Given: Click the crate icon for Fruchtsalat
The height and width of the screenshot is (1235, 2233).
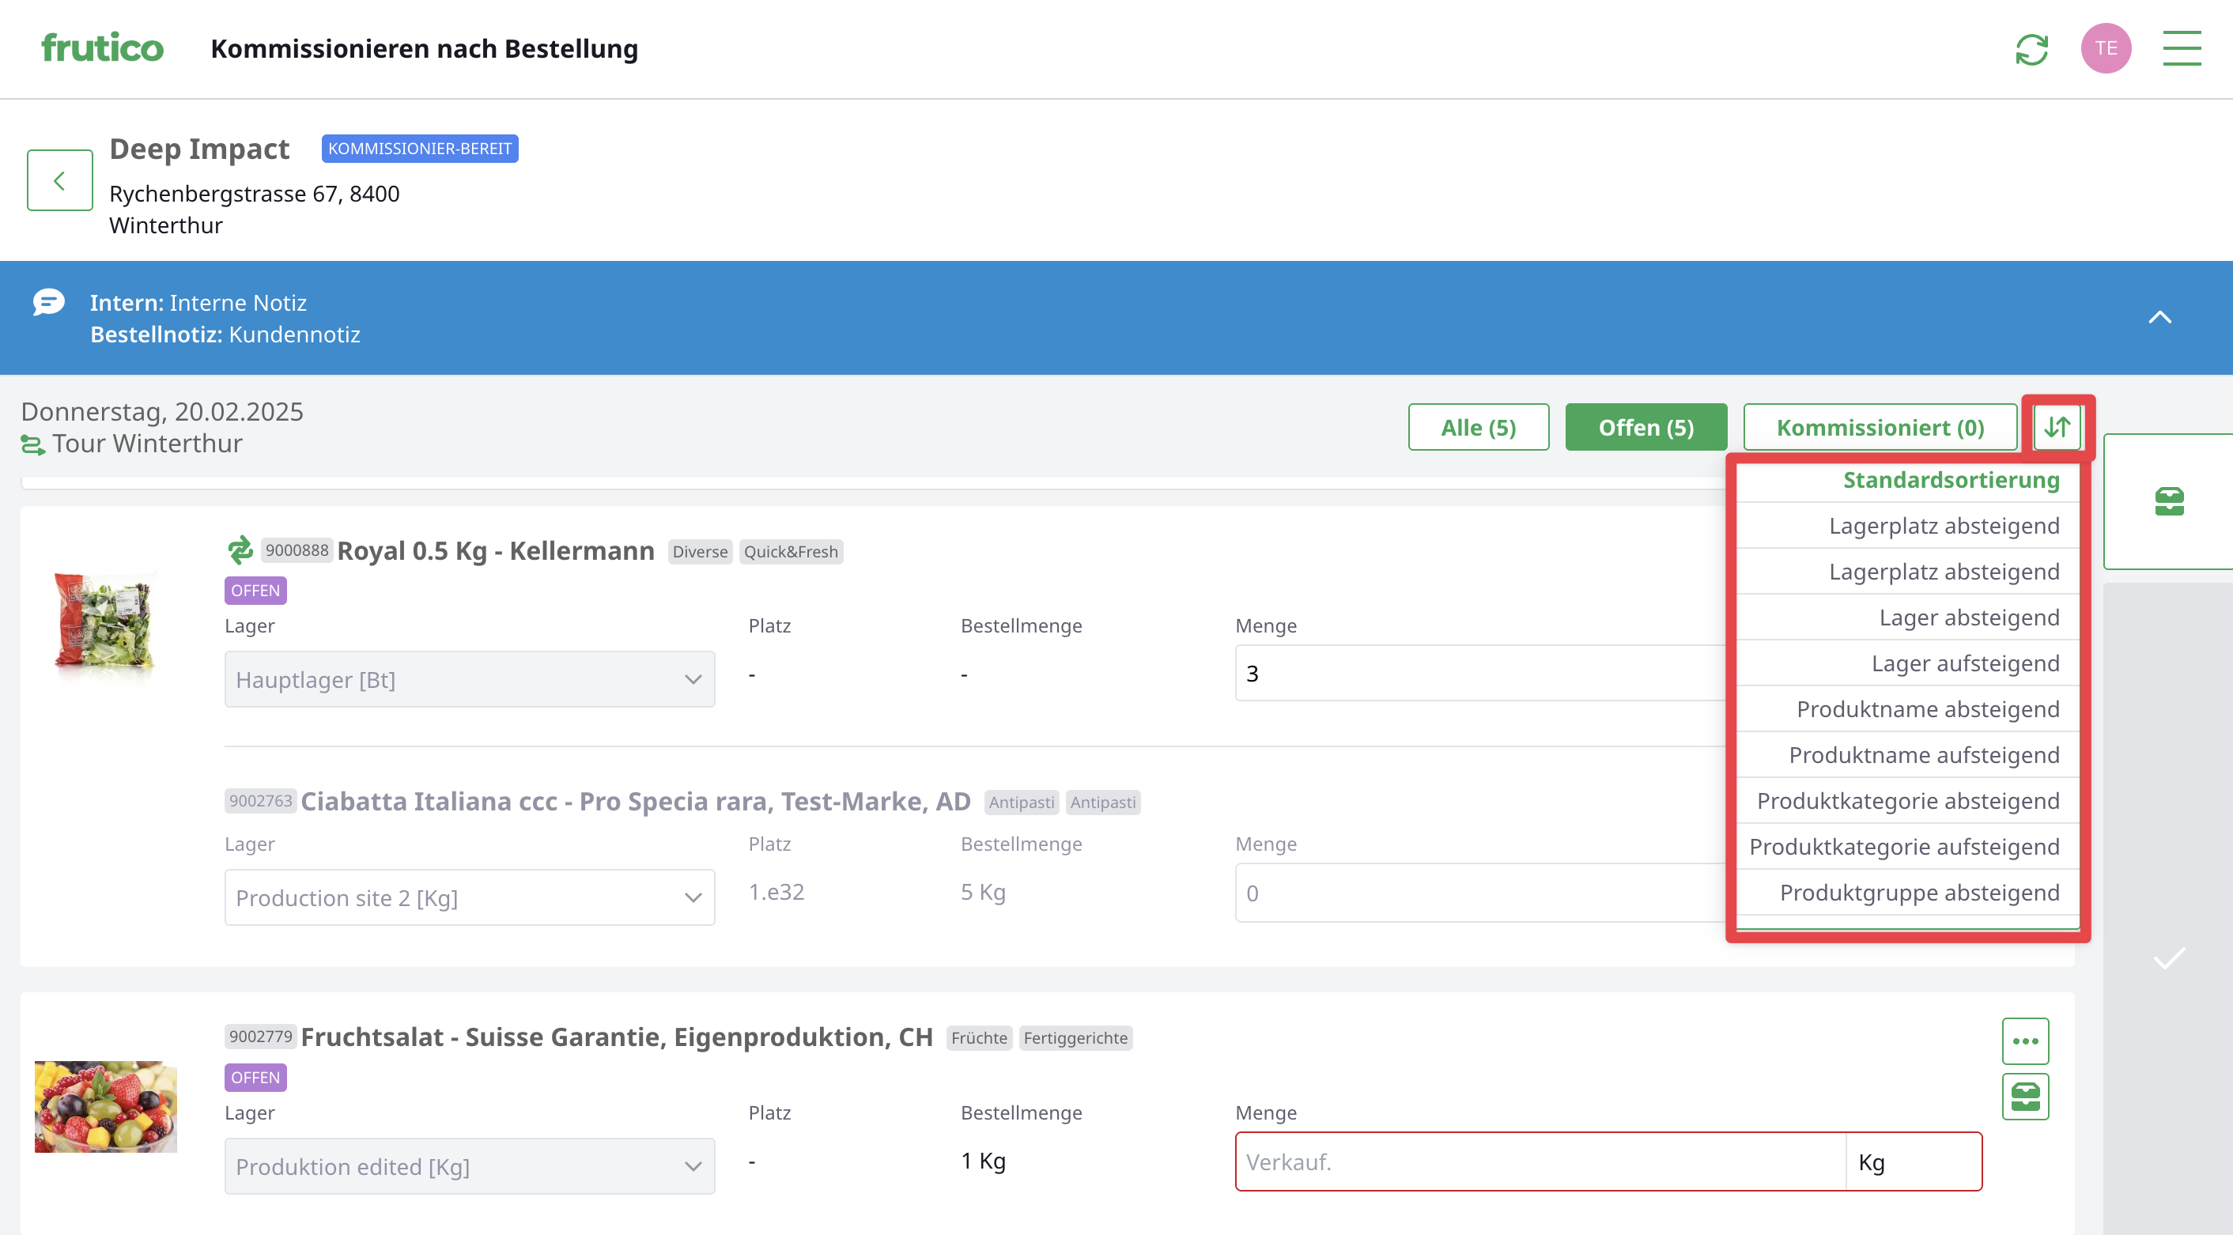Looking at the screenshot, I should coord(2025,1097).
